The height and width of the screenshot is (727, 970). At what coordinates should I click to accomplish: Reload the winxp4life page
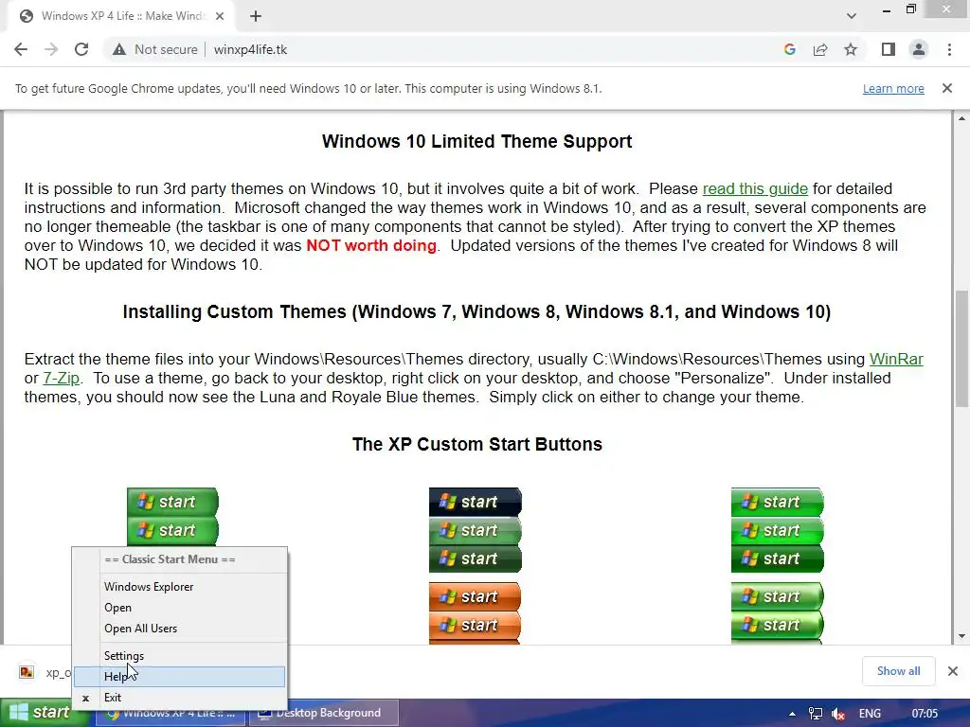click(81, 49)
